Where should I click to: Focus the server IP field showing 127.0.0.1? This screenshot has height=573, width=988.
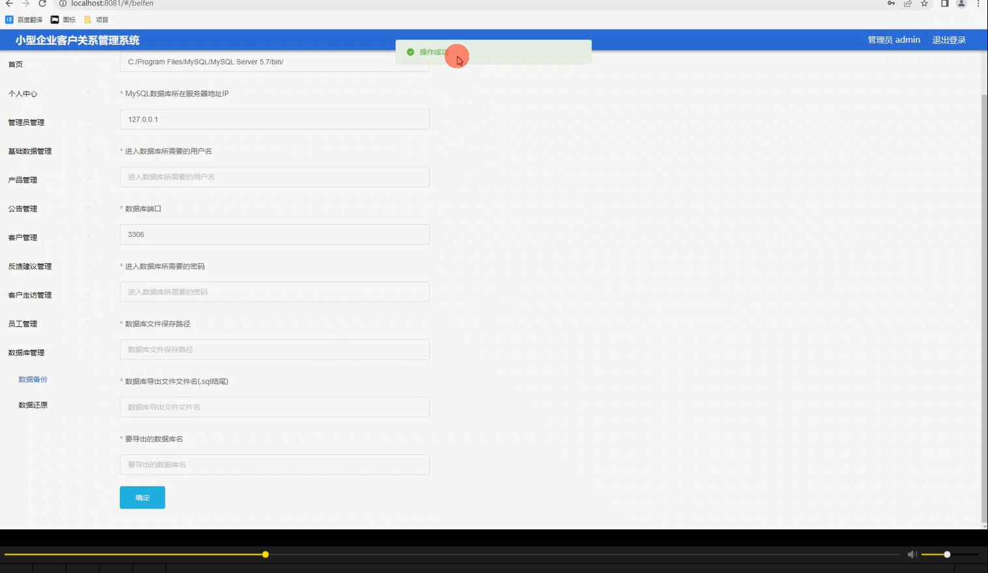click(x=274, y=119)
